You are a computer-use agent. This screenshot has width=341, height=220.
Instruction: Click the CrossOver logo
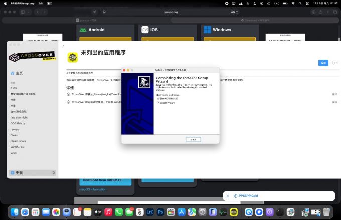(33, 57)
